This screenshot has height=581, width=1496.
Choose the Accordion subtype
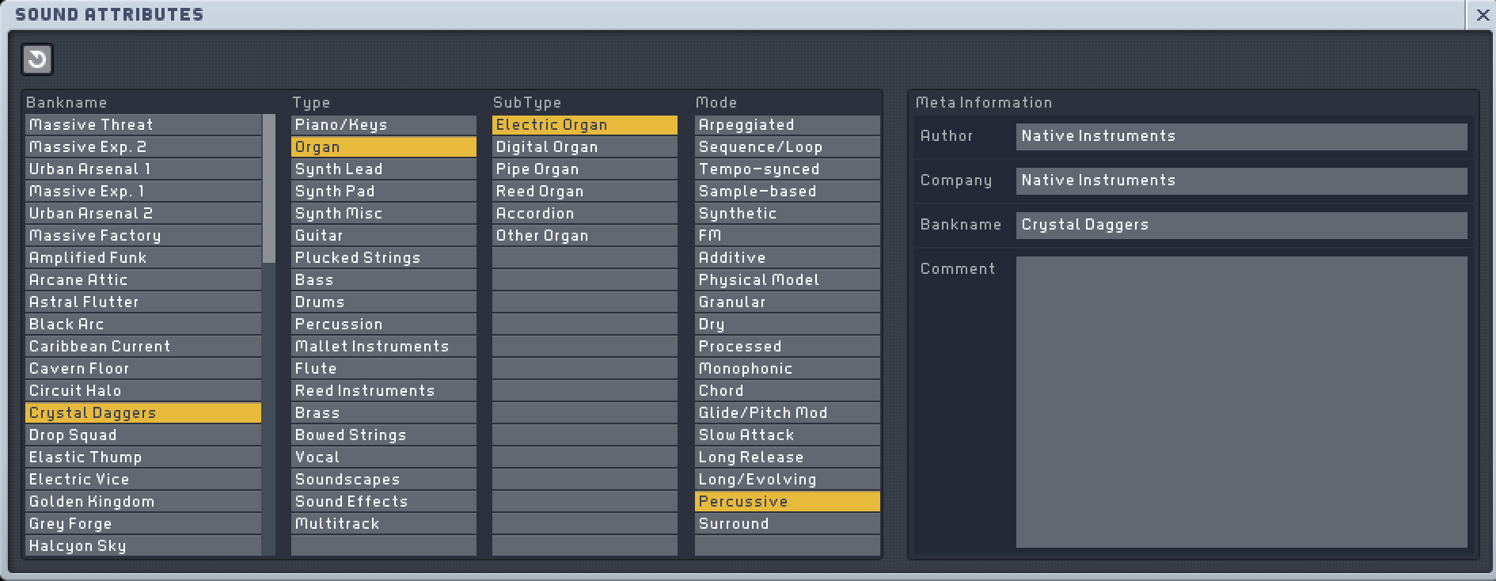584,213
